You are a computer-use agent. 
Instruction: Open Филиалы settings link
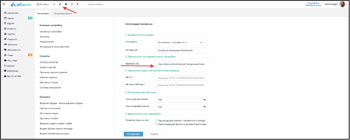click(x=44, y=36)
